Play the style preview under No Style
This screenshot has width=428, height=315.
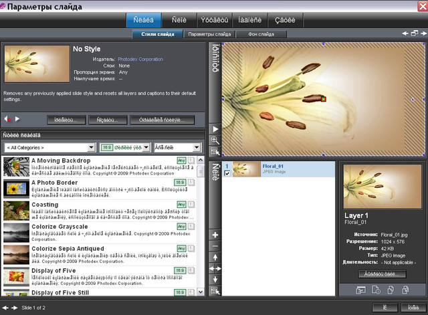pyautogui.click(x=17, y=119)
